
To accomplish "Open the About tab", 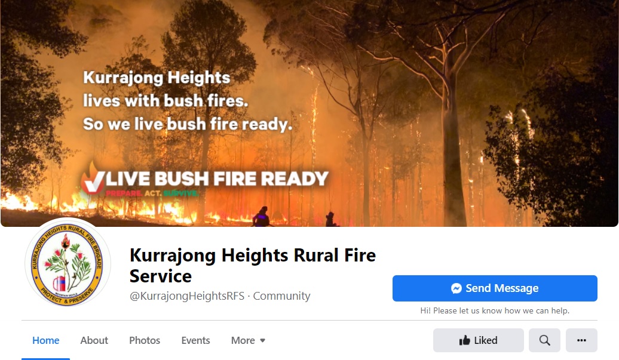I will click(94, 340).
